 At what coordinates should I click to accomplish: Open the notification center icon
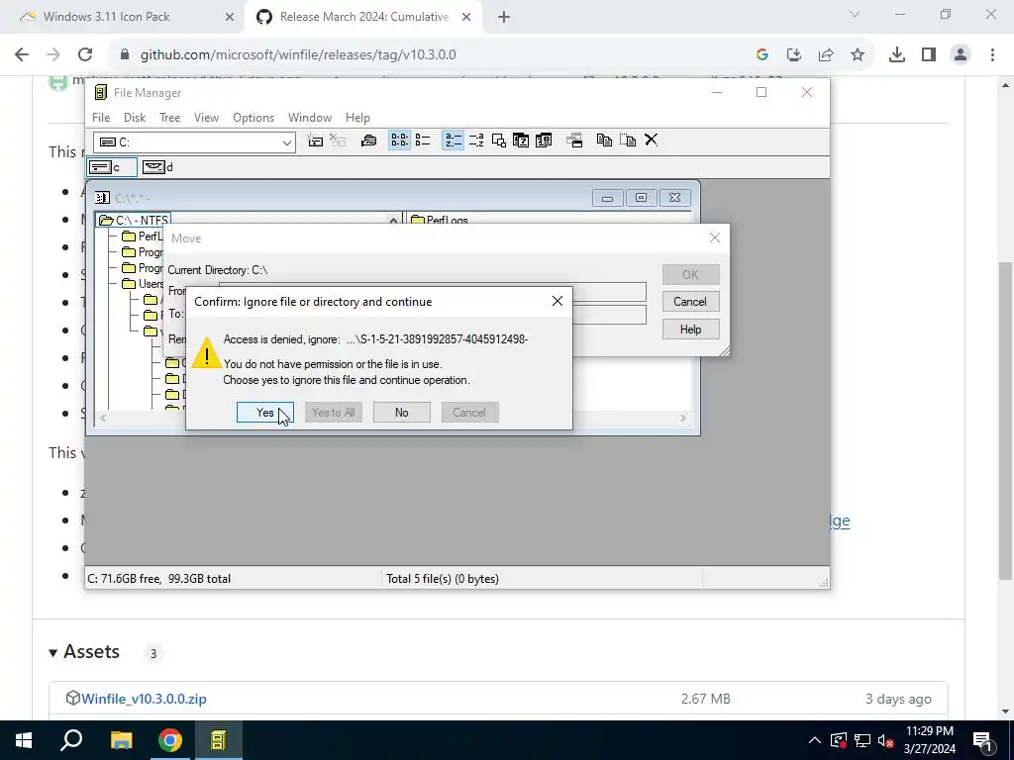click(x=982, y=740)
